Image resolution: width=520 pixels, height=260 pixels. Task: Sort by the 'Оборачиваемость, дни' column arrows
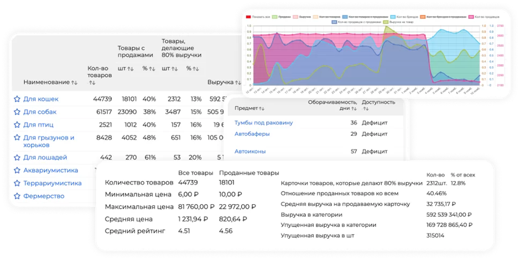point(354,109)
